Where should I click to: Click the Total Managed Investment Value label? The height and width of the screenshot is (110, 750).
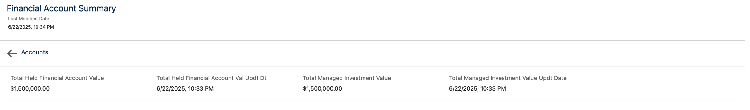[347, 78]
